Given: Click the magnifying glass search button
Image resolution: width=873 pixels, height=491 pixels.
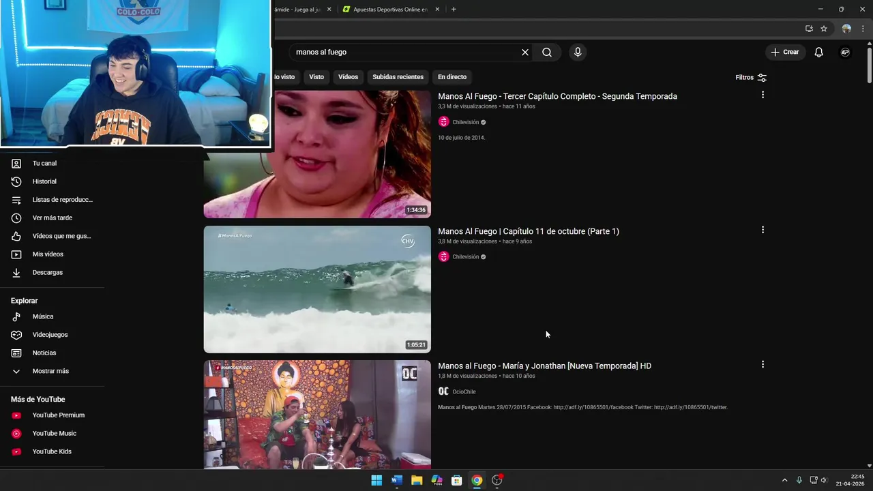Looking at the screenshot, I should click(x=547, y=53).
